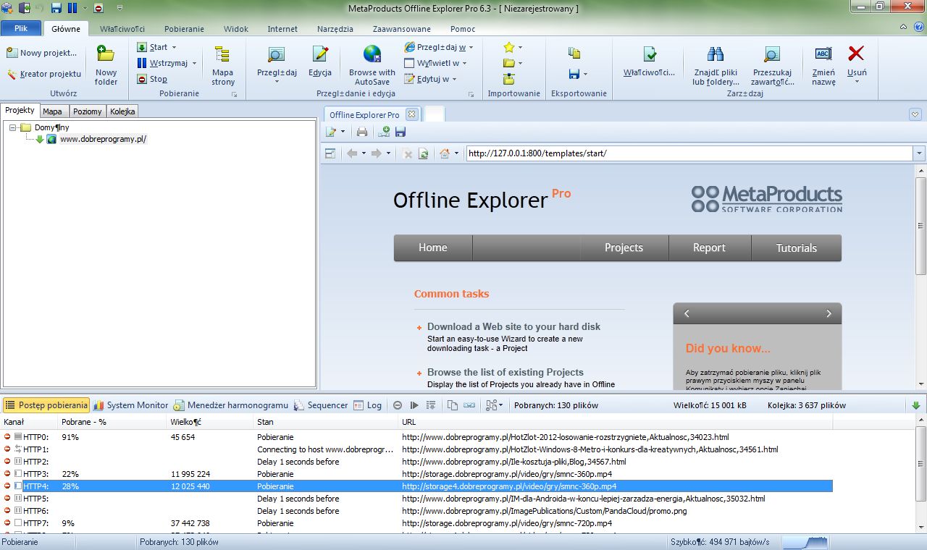Stop the download via Stop button

coord(152,79)
